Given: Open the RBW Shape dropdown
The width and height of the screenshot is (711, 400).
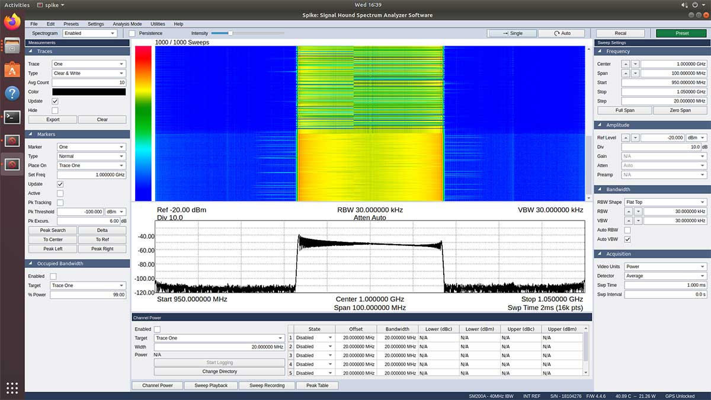Looking at the screenshot, I should click(x=664, y=202).
